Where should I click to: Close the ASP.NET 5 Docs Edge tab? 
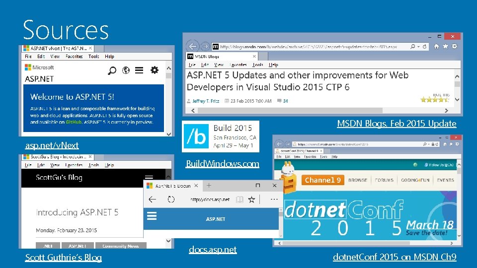[x=196, y=185]
